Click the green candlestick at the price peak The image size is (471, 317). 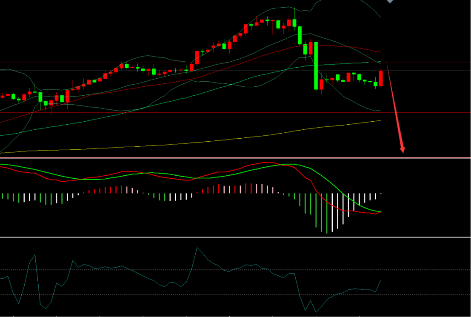click(x=294, y=23)
